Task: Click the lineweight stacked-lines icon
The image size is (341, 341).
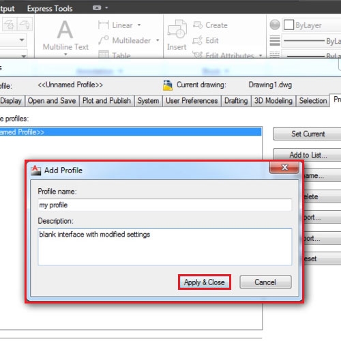Action: click(275, 41)
